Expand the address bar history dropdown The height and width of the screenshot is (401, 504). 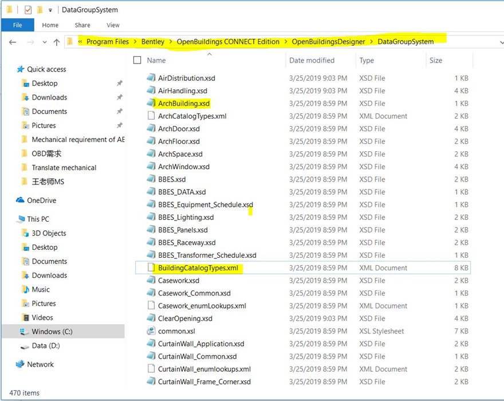tap(501, 42)
